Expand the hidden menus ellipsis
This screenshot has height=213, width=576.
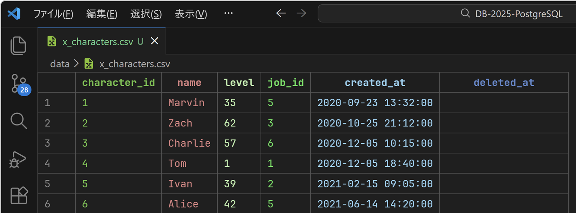[228, 13]
